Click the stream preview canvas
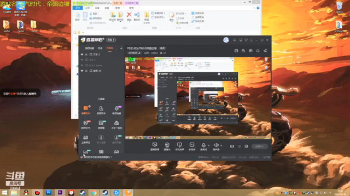 pyautogui.click(x=197, y=98)
